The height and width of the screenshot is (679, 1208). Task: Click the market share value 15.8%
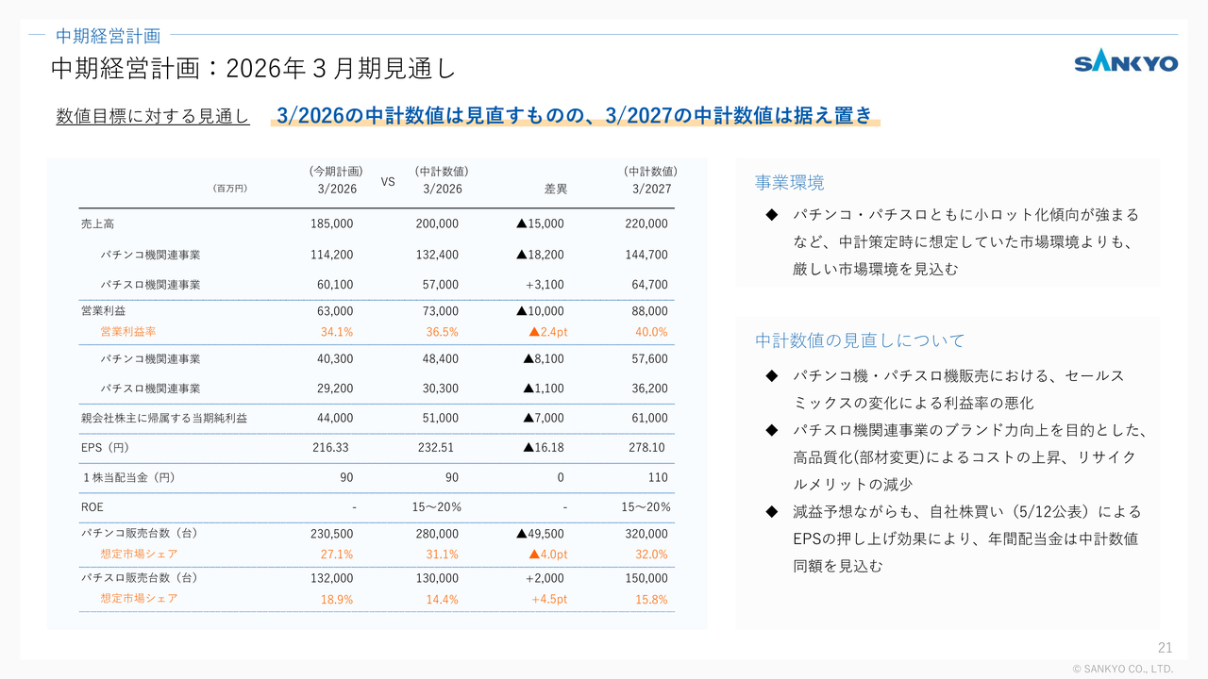[651, 599]
